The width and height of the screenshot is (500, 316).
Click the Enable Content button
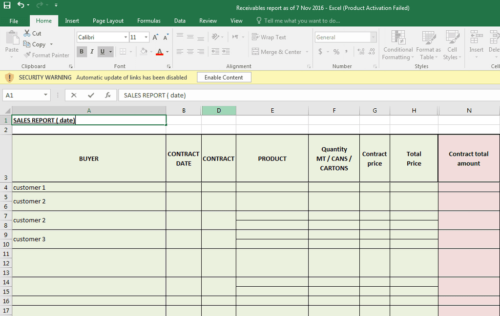click(224, 78)
